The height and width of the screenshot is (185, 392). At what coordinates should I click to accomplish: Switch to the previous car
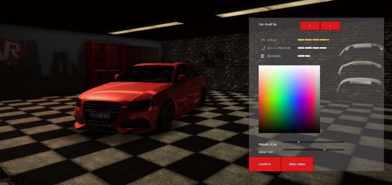pyautogui.click(x=310, y=26)
